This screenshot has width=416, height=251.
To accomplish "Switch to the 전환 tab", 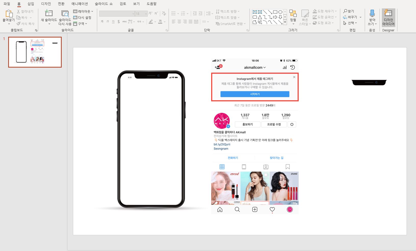I will click(x=61, y=4).
